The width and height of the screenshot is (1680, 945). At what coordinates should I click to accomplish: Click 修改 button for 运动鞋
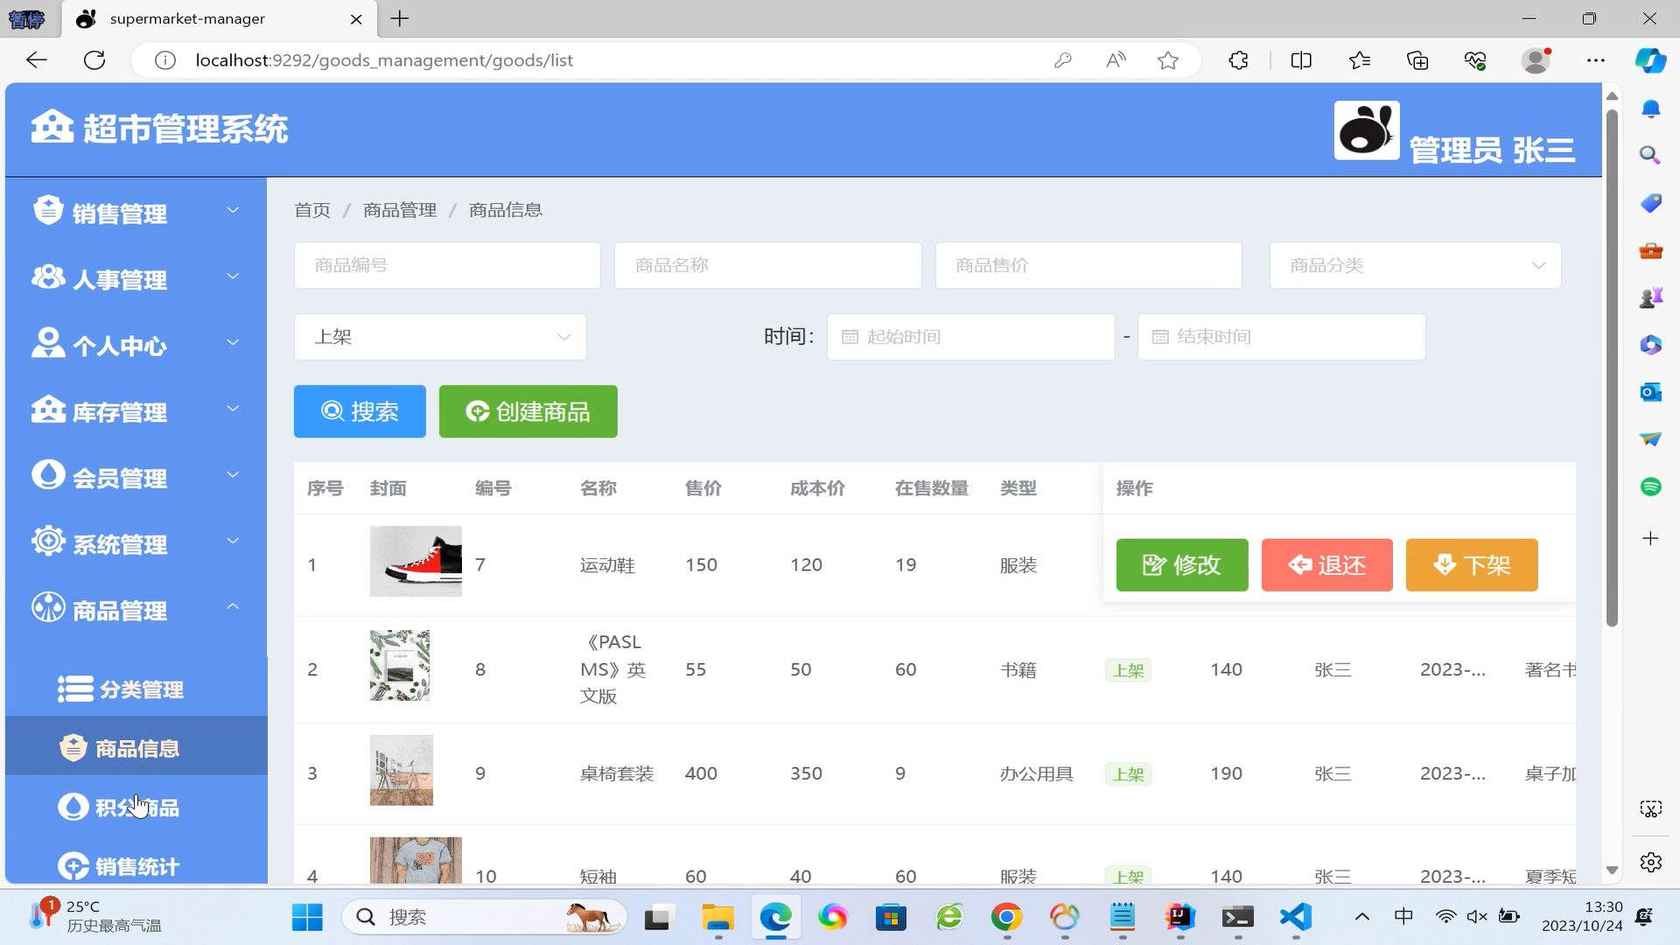1181,565
